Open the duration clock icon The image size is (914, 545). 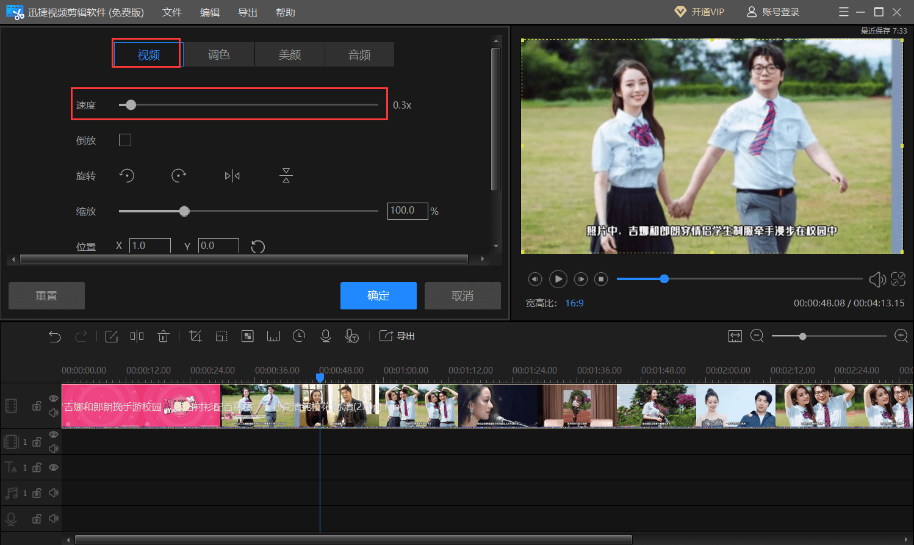point(299,336)
